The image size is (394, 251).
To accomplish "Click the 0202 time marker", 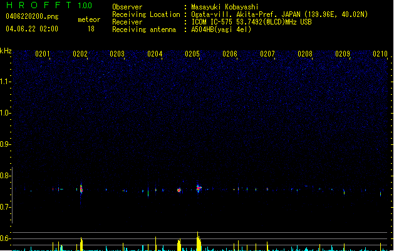I will coord(80,54).
